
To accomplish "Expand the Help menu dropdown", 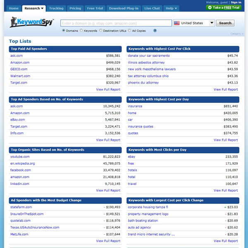I will (x=176, y=8).
